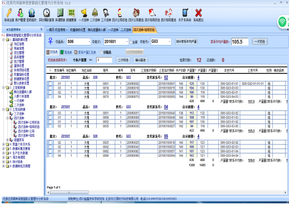This screenshot has height=205, width=289.
Task: Enable the 全部 checkbox beside 批次
Action: pos(131,42)
